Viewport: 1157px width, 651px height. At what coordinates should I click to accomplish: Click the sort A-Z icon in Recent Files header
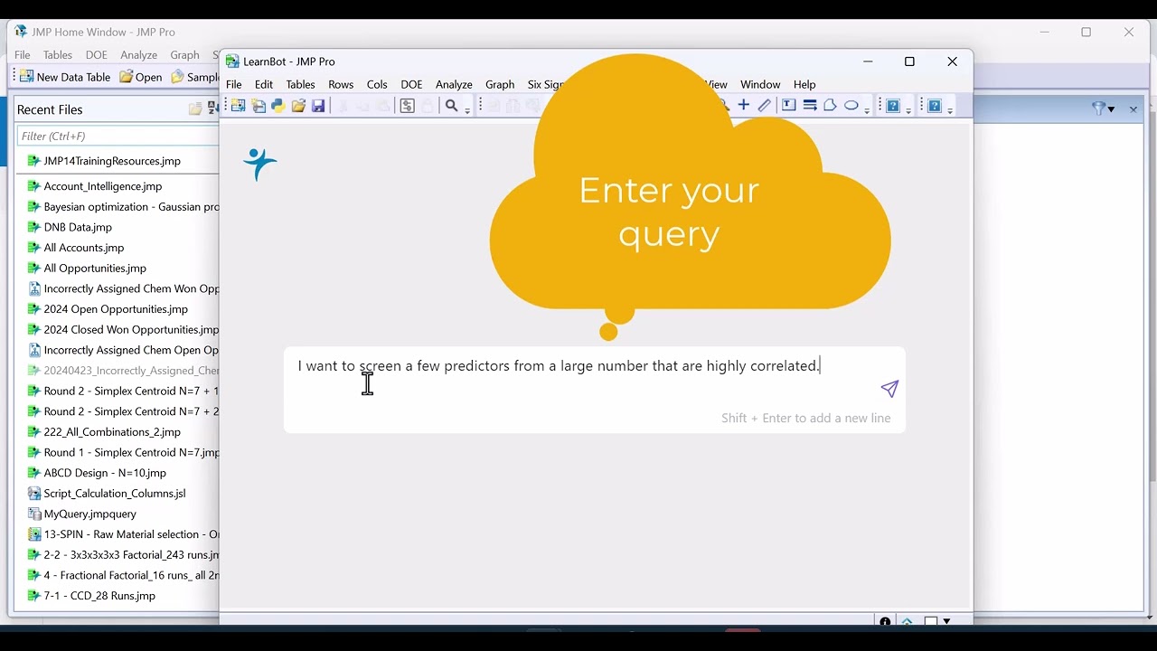click(x=213, y=109)
